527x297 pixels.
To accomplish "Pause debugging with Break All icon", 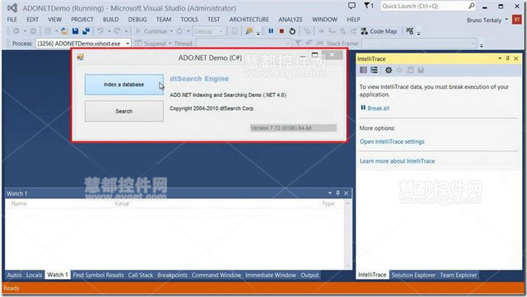I will [271, 31].
